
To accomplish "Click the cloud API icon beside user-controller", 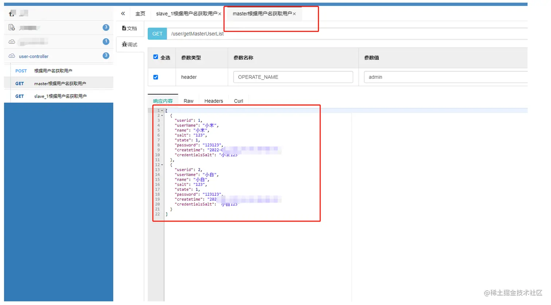I will [x=12, y=56].
